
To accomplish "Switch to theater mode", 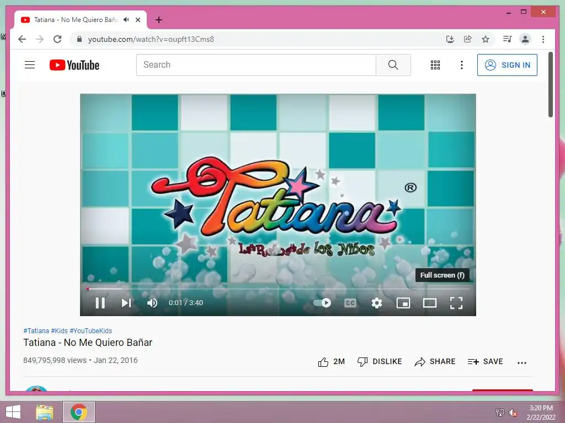I will (x=429, y=303).
